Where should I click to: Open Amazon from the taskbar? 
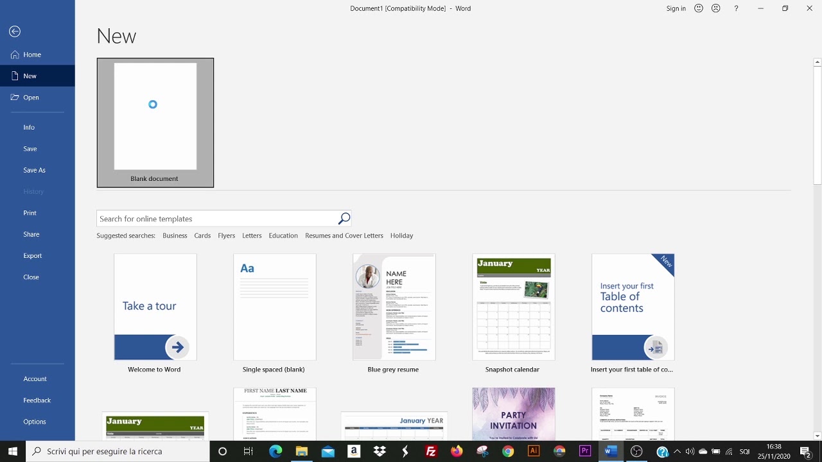click(354, 451)
